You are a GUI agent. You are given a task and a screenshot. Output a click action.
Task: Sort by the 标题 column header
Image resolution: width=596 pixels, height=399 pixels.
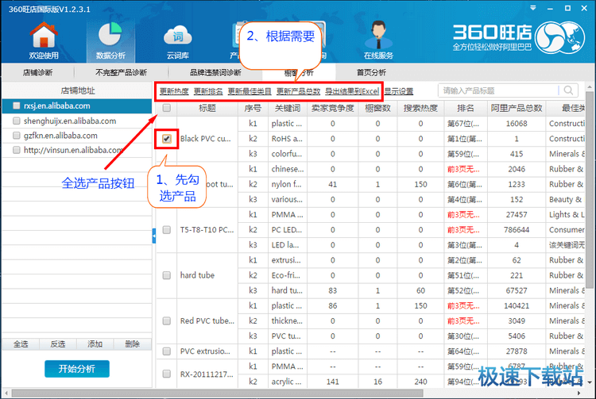point(207,108)
